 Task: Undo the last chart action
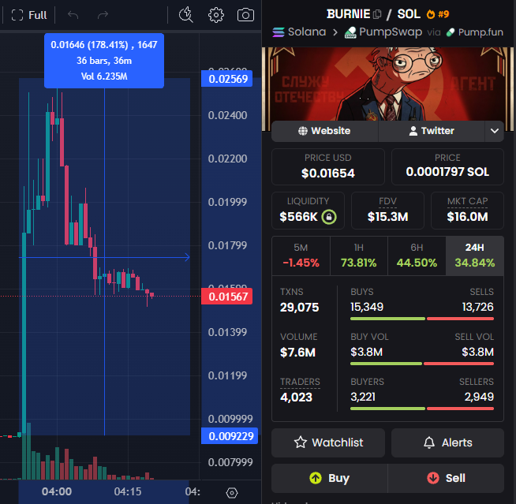click(x=73, y=15)
